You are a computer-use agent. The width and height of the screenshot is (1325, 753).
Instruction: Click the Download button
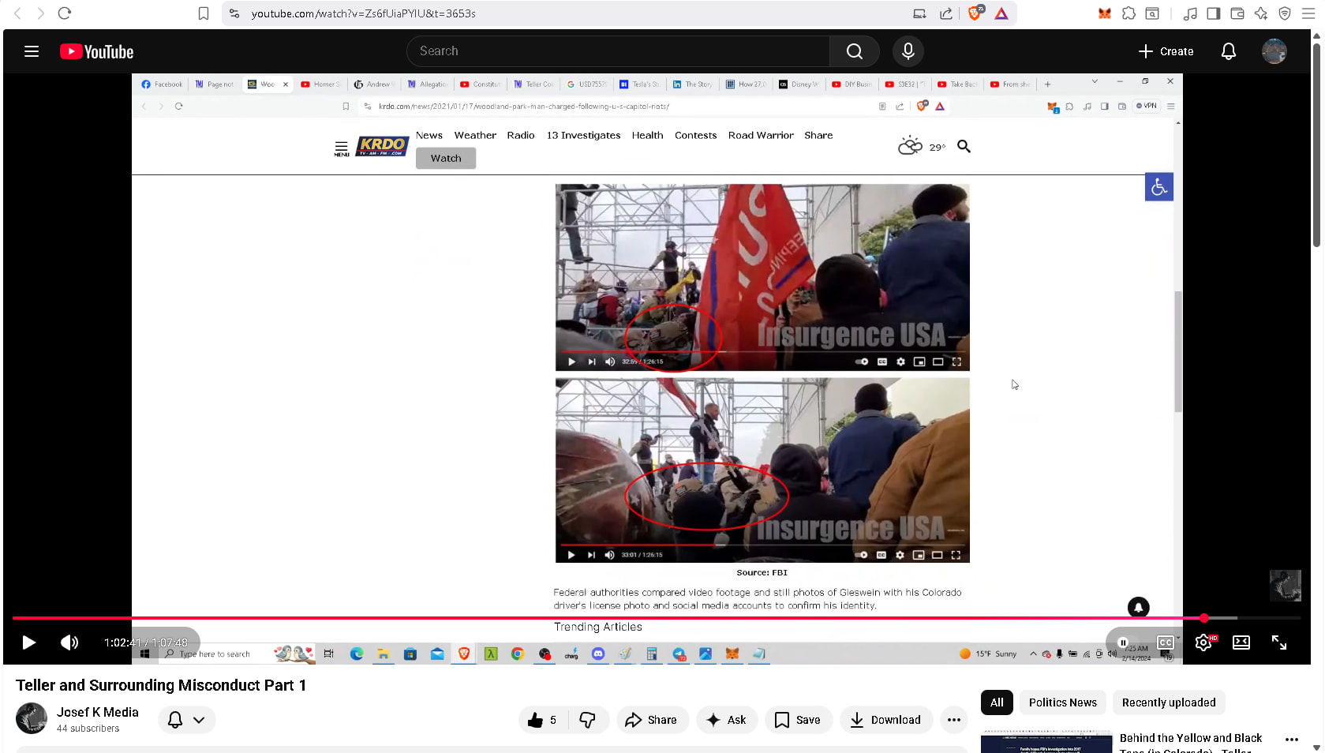[885, 720]
